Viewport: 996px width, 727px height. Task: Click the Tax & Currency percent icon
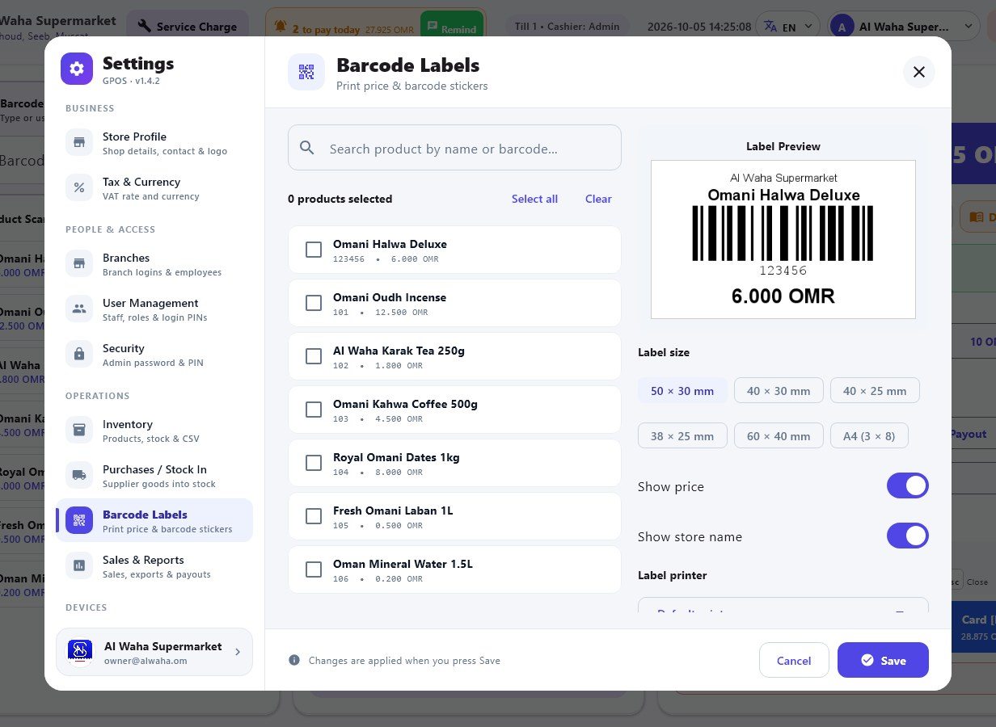pyautogui.click(x=79, y=187)
